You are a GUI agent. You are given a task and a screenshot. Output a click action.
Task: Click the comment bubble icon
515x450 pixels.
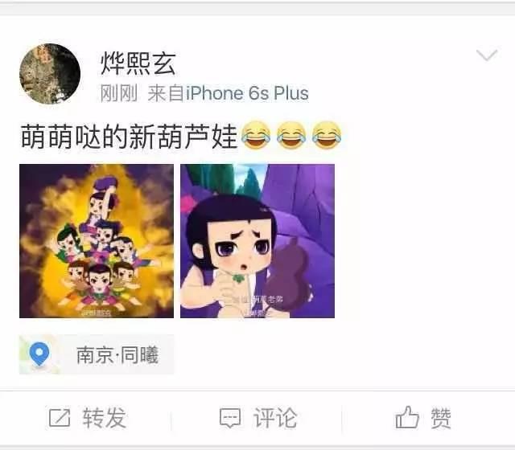[230, 418]
